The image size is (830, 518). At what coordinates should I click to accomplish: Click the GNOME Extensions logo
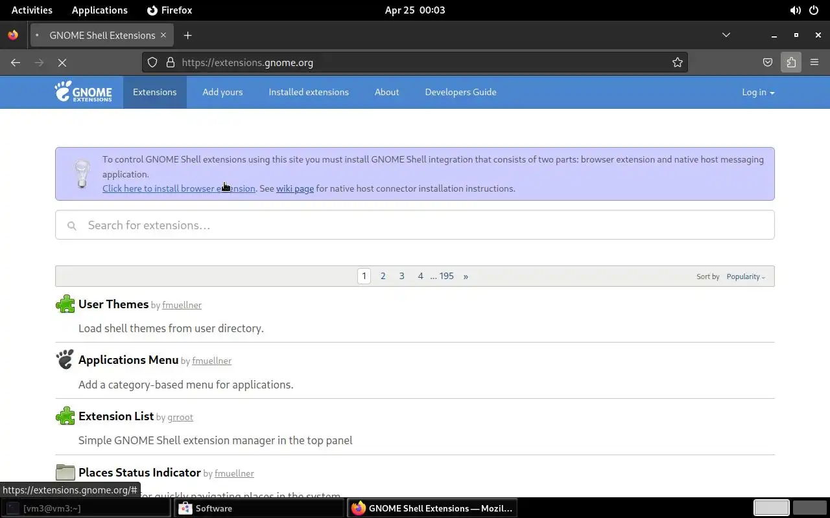coord(83,92)
